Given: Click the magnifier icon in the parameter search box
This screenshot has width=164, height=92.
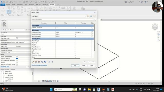Looking at the screenshot, I should [x=95, y=19].
